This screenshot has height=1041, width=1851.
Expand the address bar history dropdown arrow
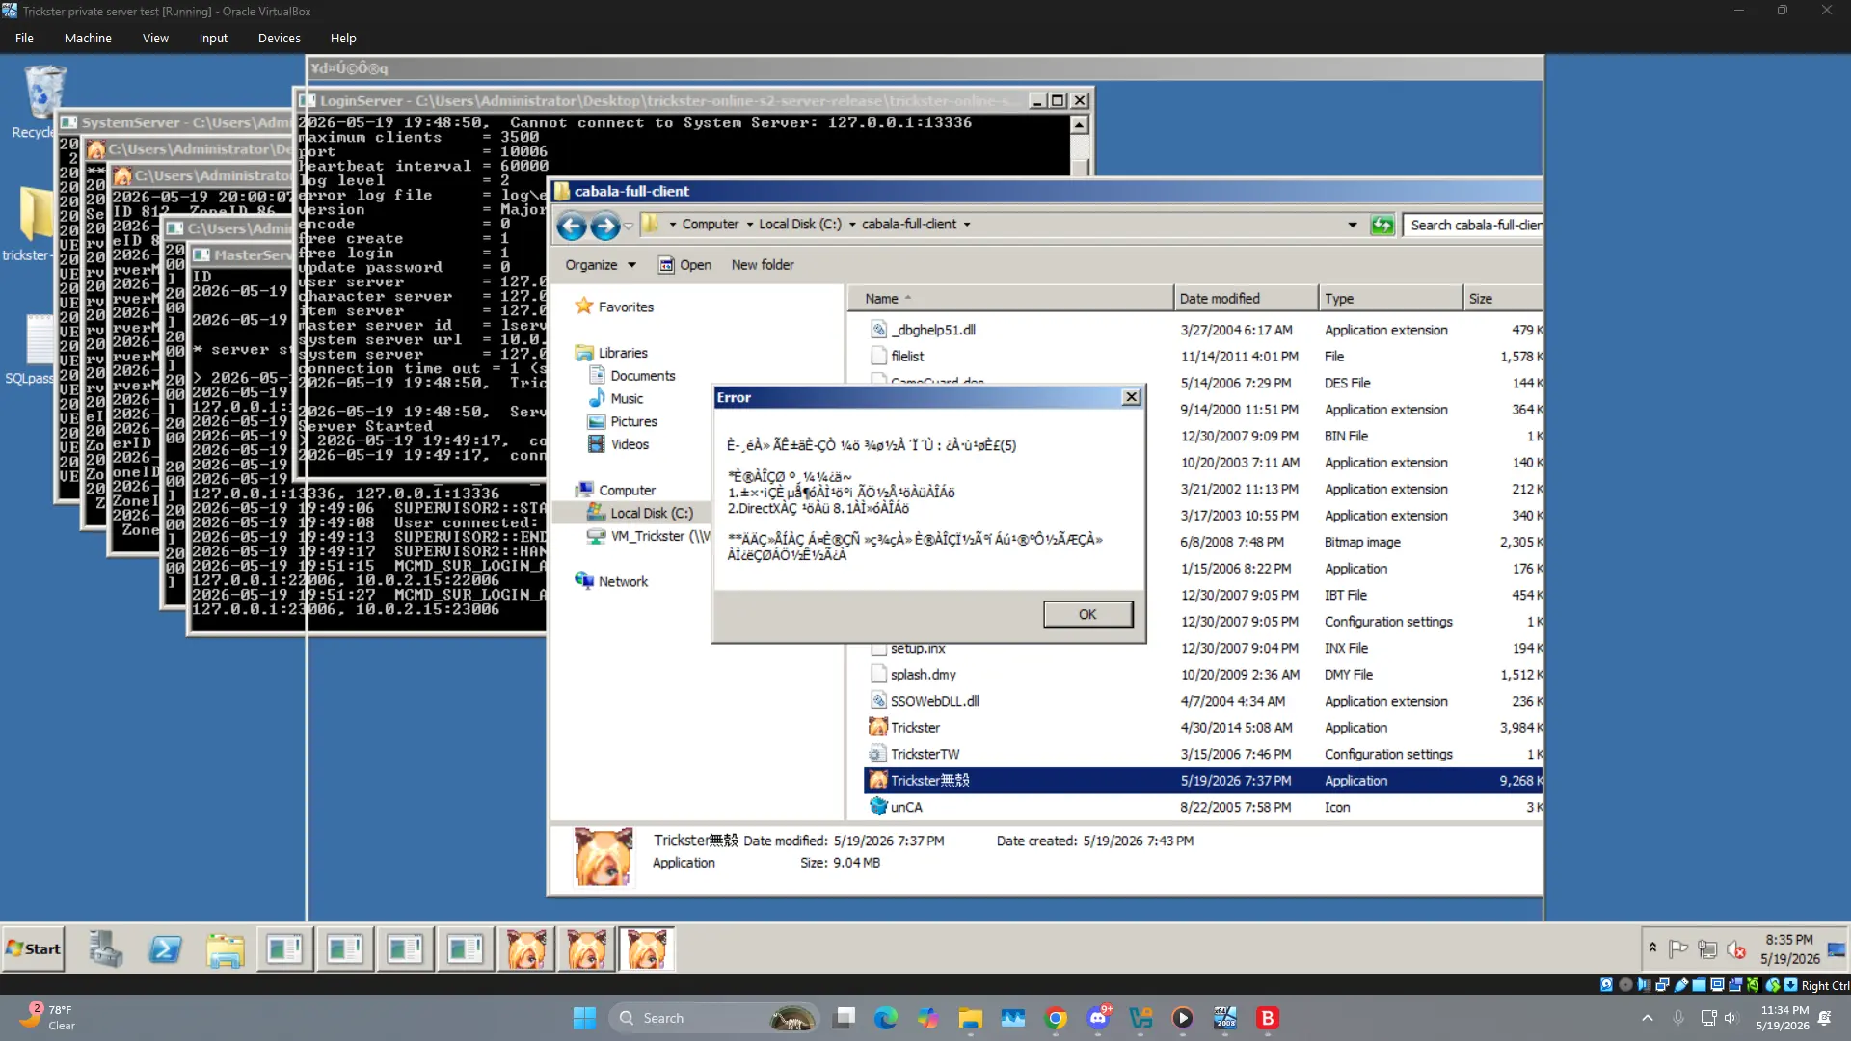(1353, 225)
